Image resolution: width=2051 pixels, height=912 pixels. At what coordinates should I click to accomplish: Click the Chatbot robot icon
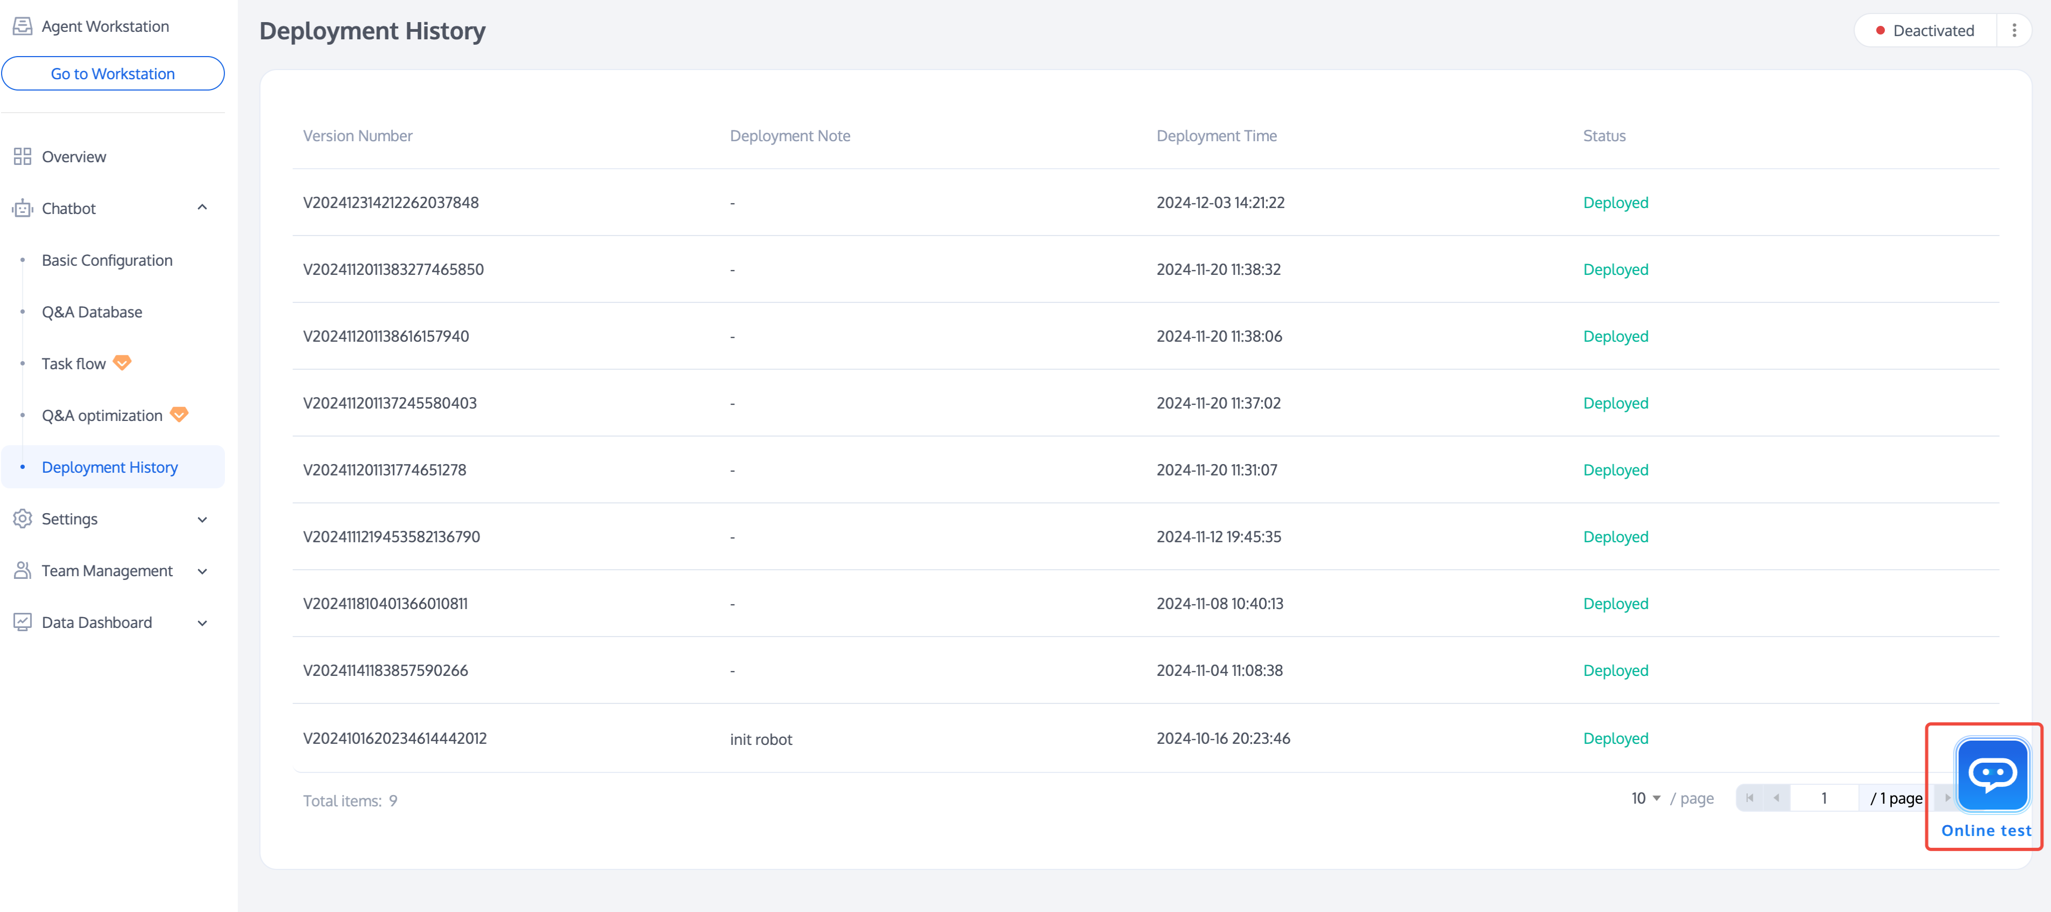coord(22,209)
